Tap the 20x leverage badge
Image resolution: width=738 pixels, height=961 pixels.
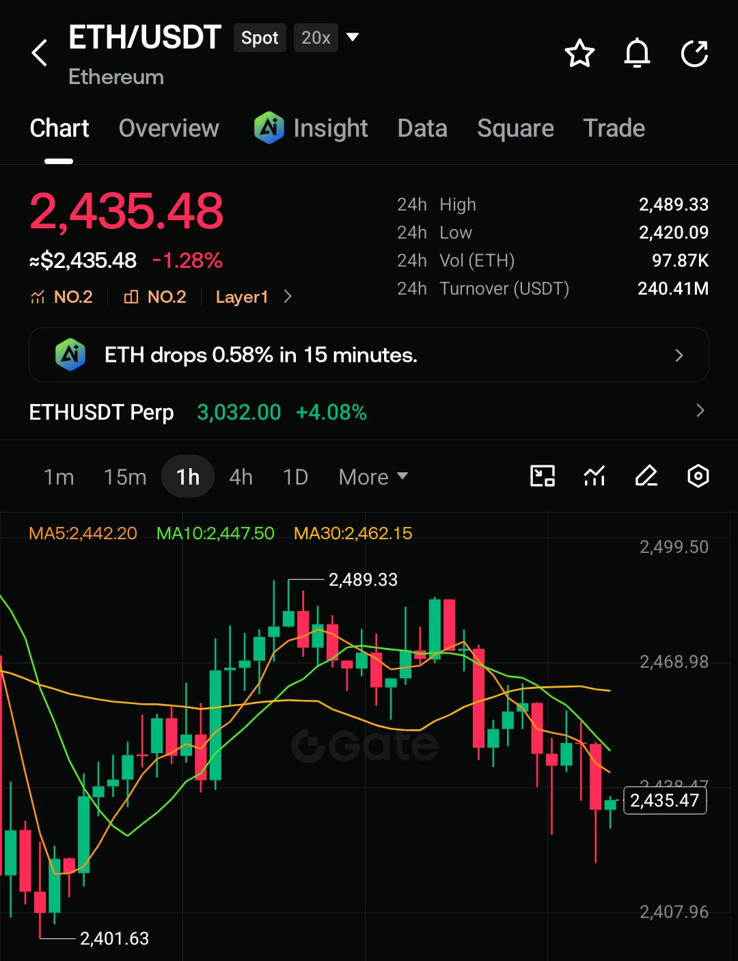click(x=316, y=38)
